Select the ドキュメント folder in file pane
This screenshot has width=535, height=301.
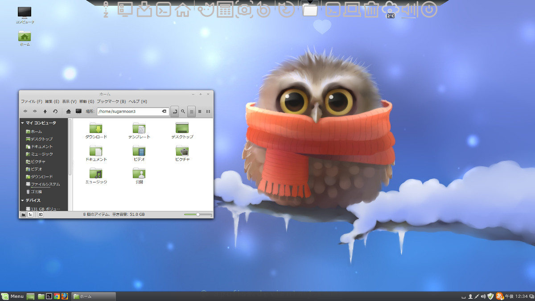click(96, 153)
